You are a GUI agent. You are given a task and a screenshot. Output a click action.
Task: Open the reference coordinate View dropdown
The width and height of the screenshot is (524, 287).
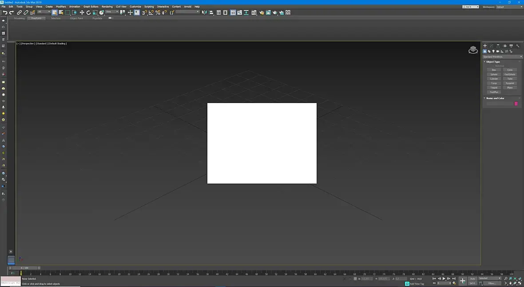(112, 12)
